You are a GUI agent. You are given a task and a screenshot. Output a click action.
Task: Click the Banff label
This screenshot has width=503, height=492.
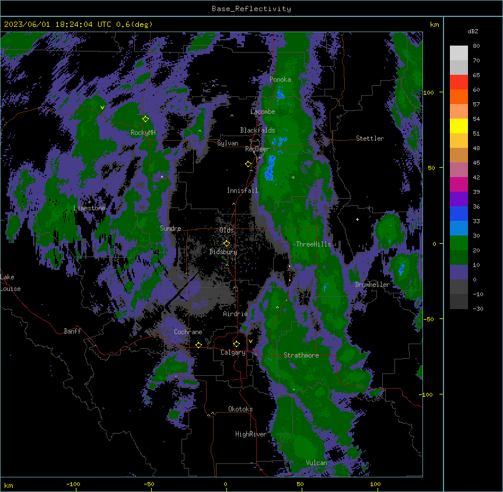click(x=72, y=331)
